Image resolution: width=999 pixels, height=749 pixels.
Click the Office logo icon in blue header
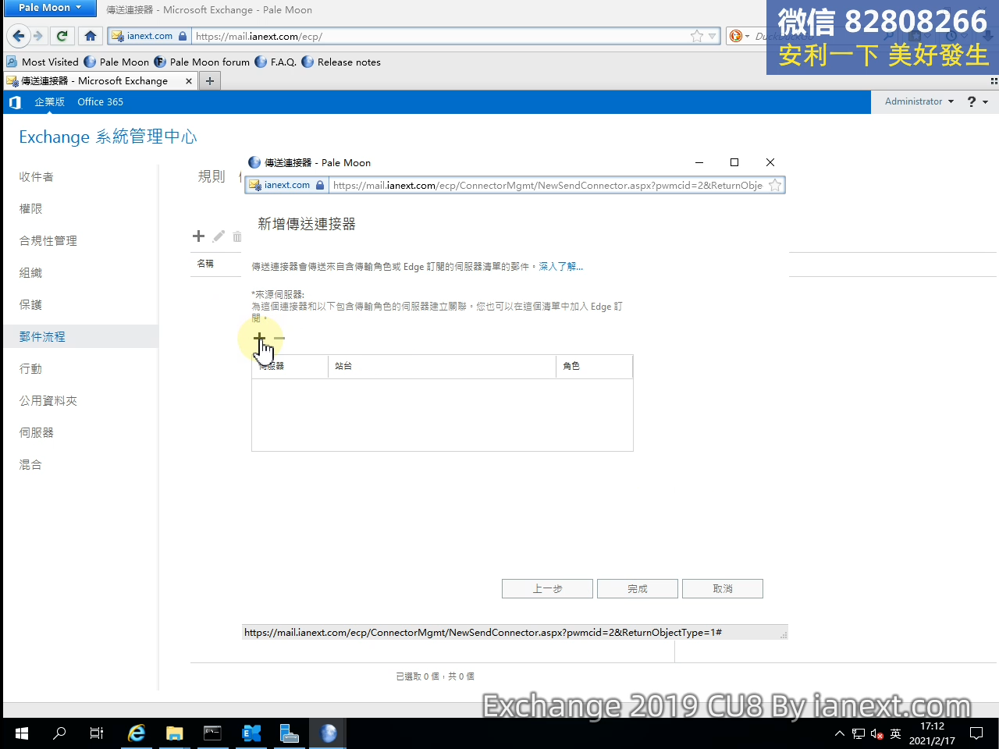tap(15, 102)
